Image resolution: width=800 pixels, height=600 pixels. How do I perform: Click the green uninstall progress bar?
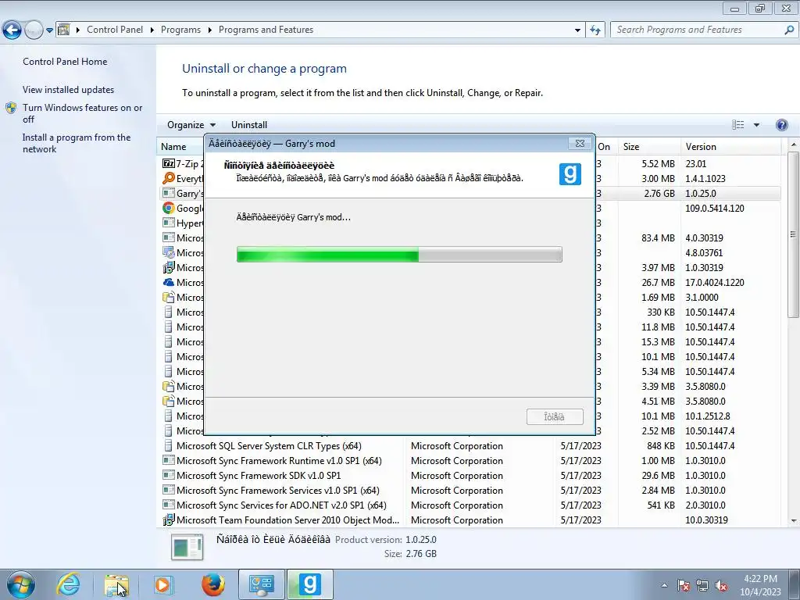tap(399, 254)
